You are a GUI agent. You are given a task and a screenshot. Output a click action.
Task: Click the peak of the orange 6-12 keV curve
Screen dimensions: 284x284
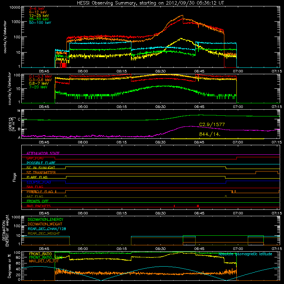pos(182,15)
